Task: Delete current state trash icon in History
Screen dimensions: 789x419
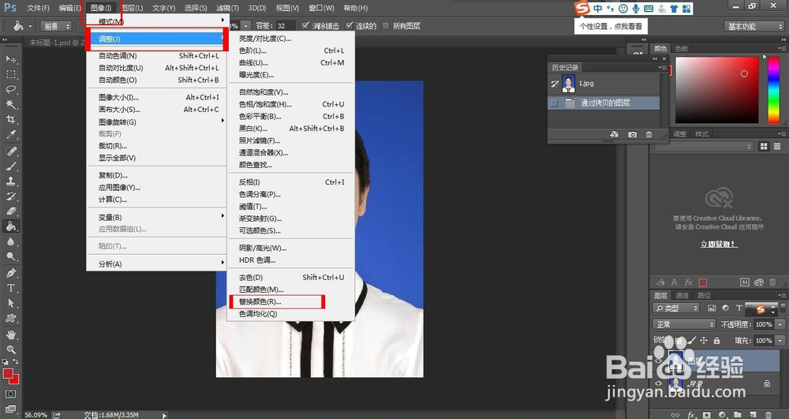Action: [649, 134]
